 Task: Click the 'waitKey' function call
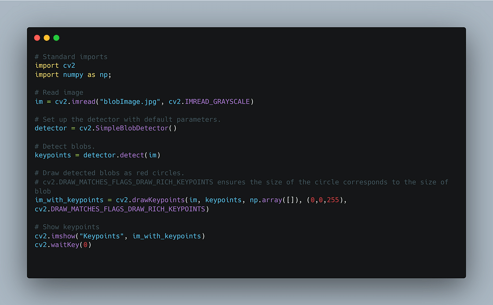click(x=65, y=245)
